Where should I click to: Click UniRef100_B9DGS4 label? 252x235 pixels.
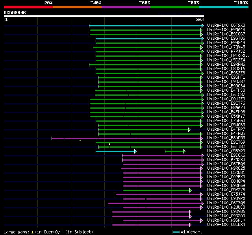pyautogui.click(x=226, y=86)
